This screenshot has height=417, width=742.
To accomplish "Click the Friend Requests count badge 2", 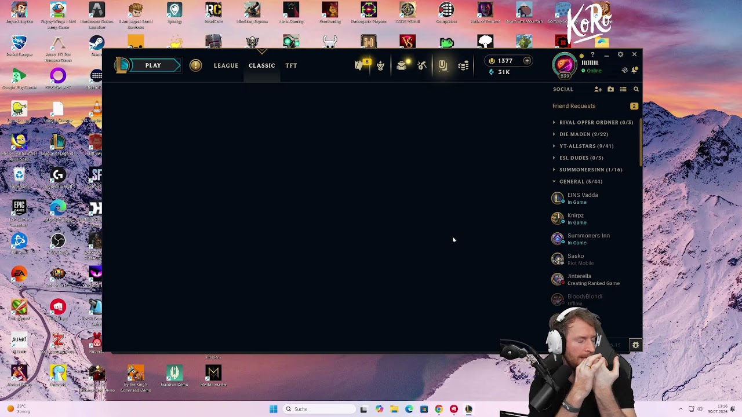I will coord(634,106).
